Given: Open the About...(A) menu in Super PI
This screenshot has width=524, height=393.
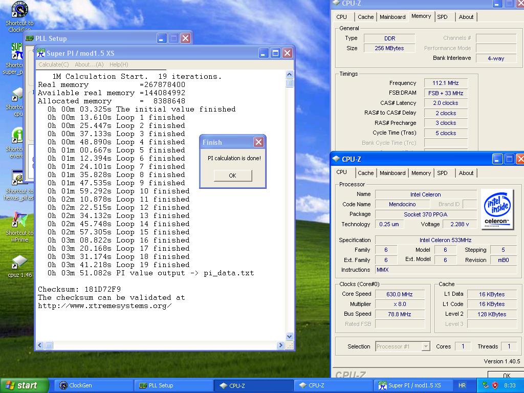Looking at the screenshot, I should click(x=89, y=64).
